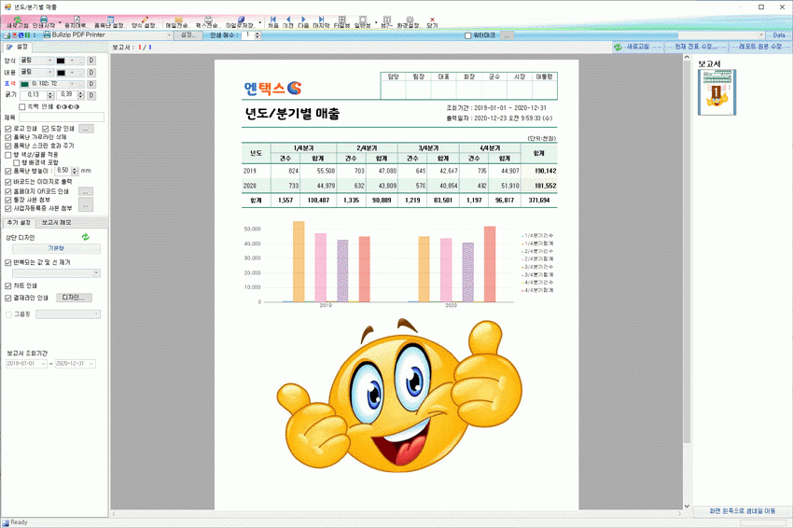Open 환경설정 preferences gear icon
The width and height of the screenshot is (793, 528).
click(410, 21)
